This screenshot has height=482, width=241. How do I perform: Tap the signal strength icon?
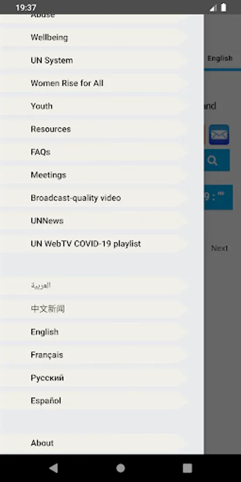pyautogui.click(x=213, y=7)
